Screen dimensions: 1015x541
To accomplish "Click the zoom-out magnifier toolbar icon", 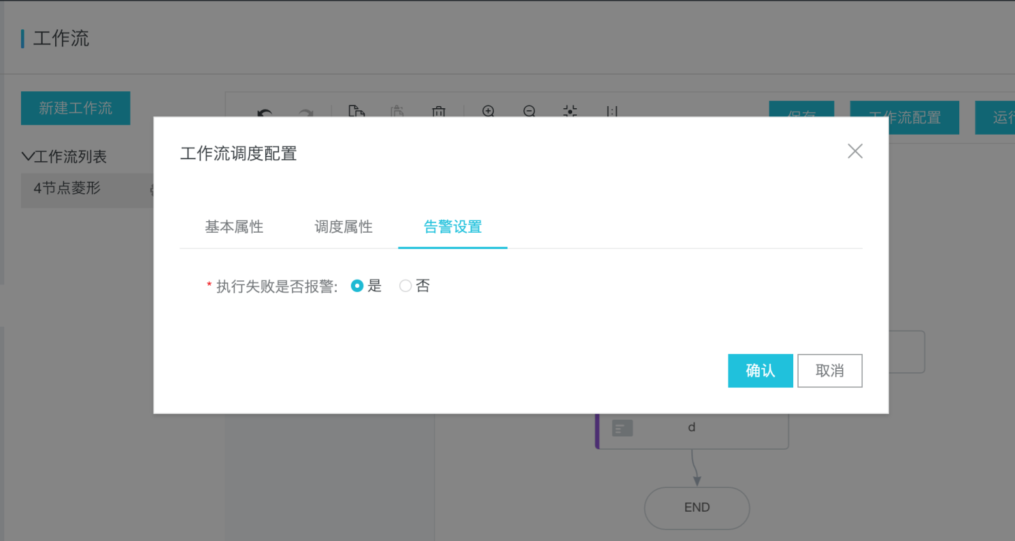I will tap(529, 112).
